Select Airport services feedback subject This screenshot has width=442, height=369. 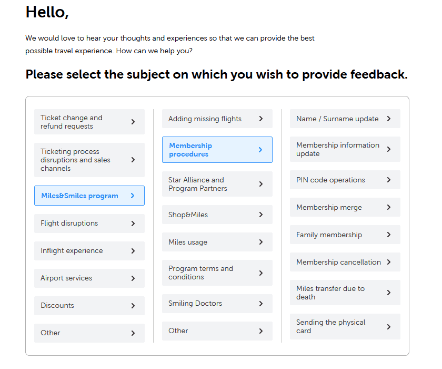coord(89,278)
